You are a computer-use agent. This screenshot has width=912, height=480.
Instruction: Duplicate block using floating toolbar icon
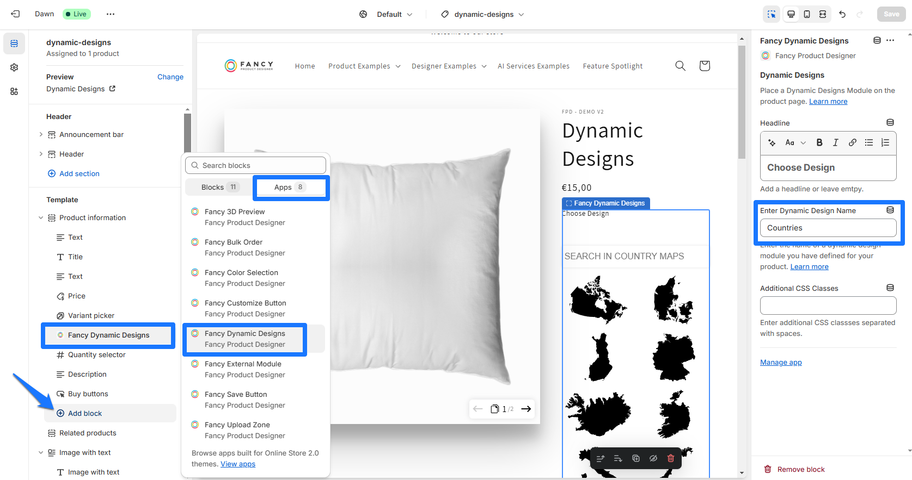click(636, 458)
